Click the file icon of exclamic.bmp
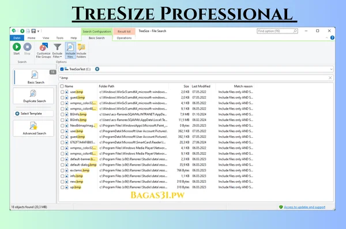The image size is (346, 229). pyautogui.click(x=67, y=171)
